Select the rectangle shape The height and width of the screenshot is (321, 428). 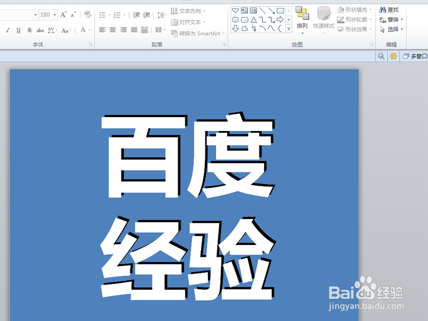[x=280, y=11]
